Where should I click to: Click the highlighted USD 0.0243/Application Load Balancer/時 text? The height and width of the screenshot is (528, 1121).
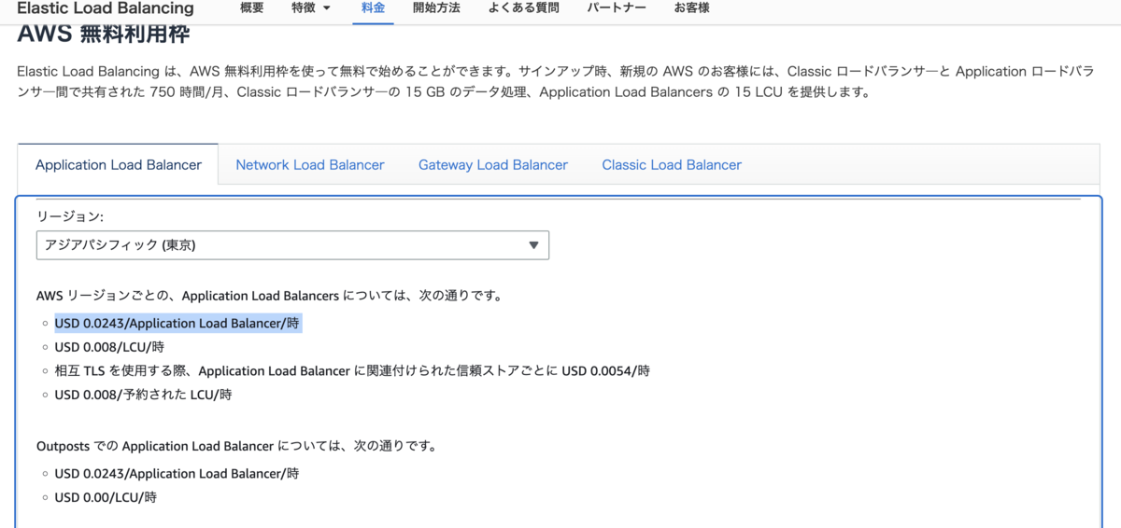[178, 323]
